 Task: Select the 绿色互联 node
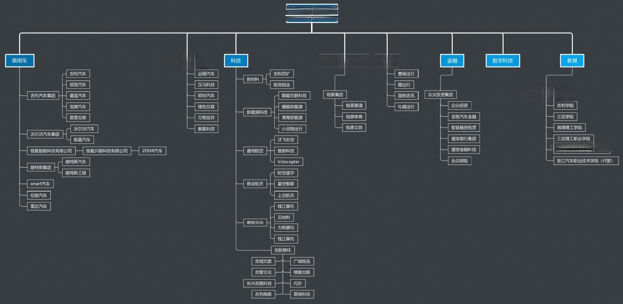[x=206, y=106]
